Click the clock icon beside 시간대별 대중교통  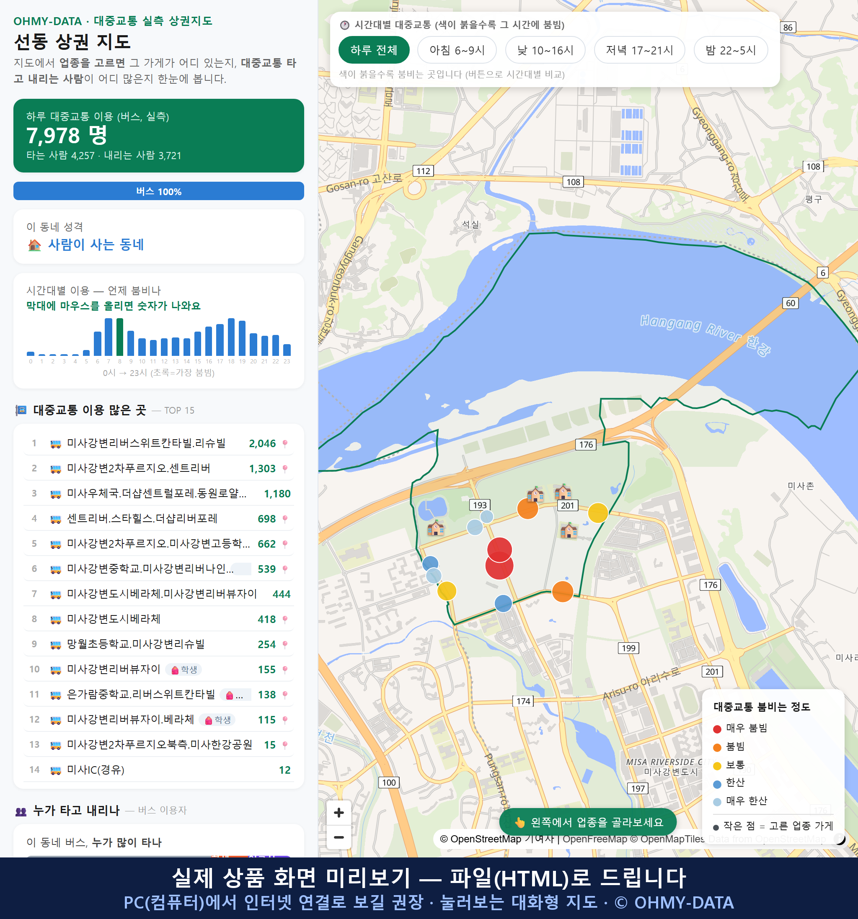[x=345, y=25]
